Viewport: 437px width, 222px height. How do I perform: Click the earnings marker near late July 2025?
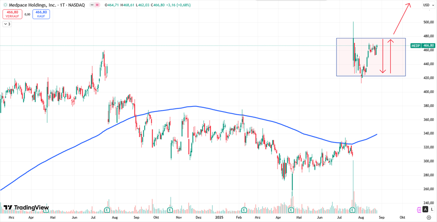353,209
